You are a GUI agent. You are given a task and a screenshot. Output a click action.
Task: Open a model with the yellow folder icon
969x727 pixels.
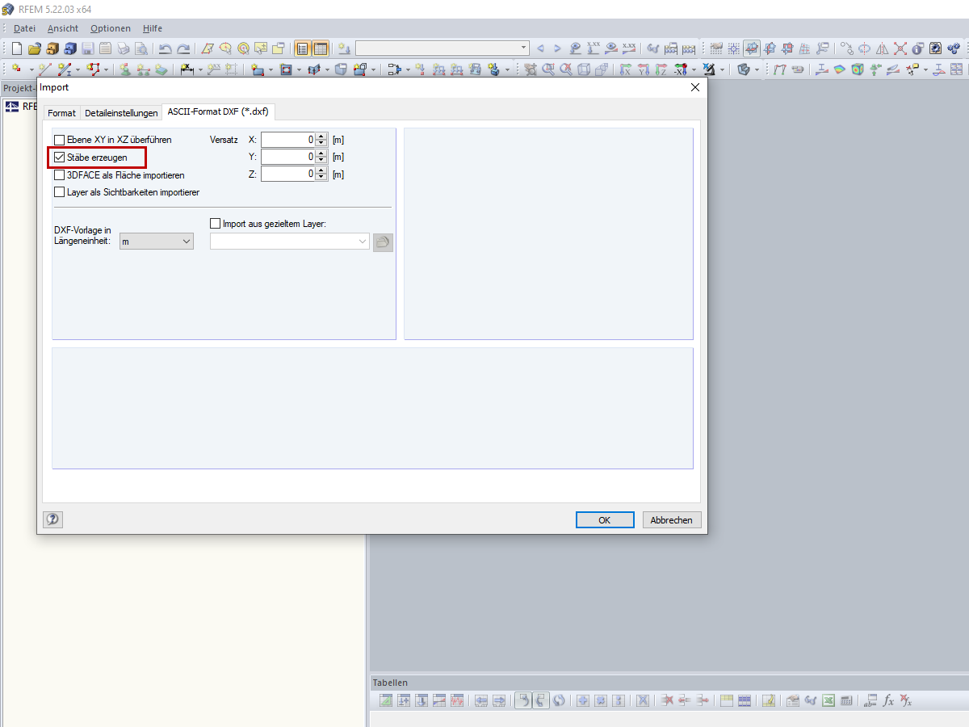[x=34, y=48]
